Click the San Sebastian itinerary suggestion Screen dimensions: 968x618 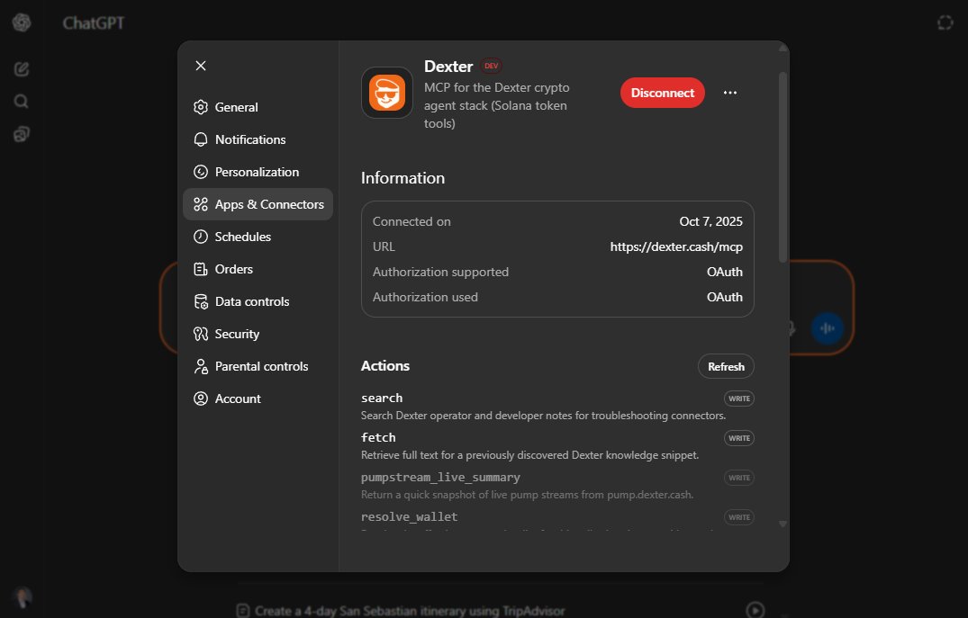(410, 611)
